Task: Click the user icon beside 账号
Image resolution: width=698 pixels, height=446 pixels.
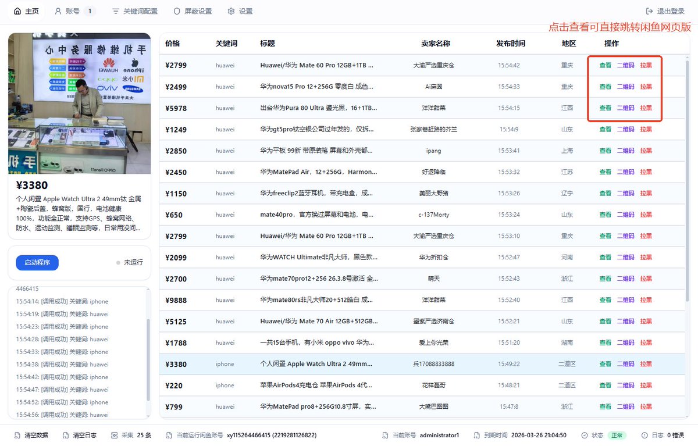Action: tap(58, 11)
